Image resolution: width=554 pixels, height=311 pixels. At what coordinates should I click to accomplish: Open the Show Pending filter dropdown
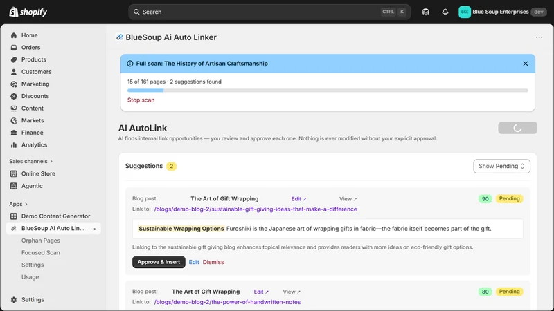[x=501, y=166]
